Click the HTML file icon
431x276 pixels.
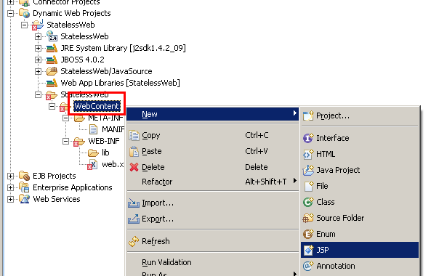click(308, 154)
